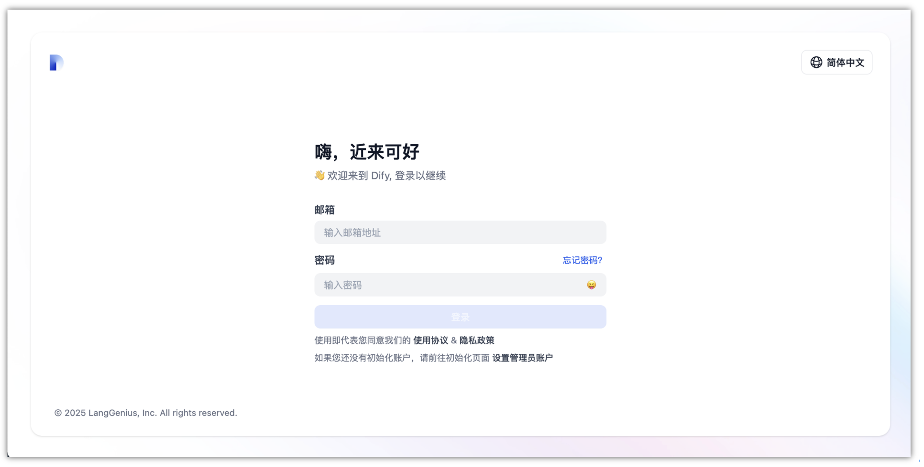Screen dimensions: 924x467
Task: Click the 欢迎来到 Dify welcome text
Action: click(380, 176)
